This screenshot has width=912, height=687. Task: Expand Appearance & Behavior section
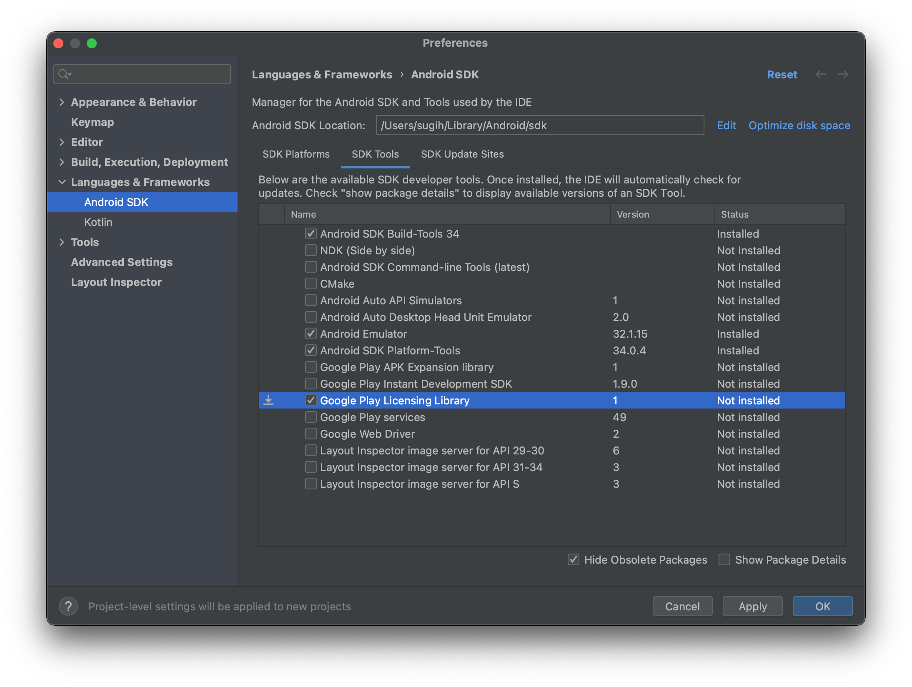(x=62, y=102)
